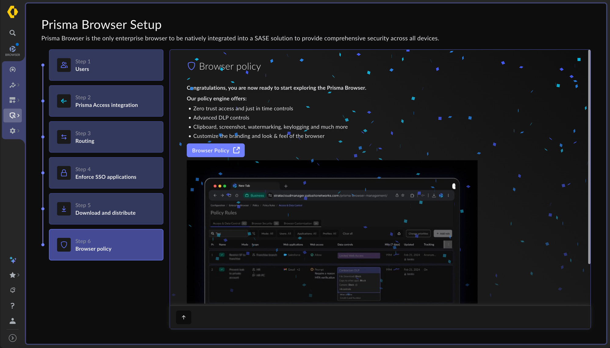Open the sparkline insights sidebar icon
This screenshot has height=348, width=610.
pos(13,85)
